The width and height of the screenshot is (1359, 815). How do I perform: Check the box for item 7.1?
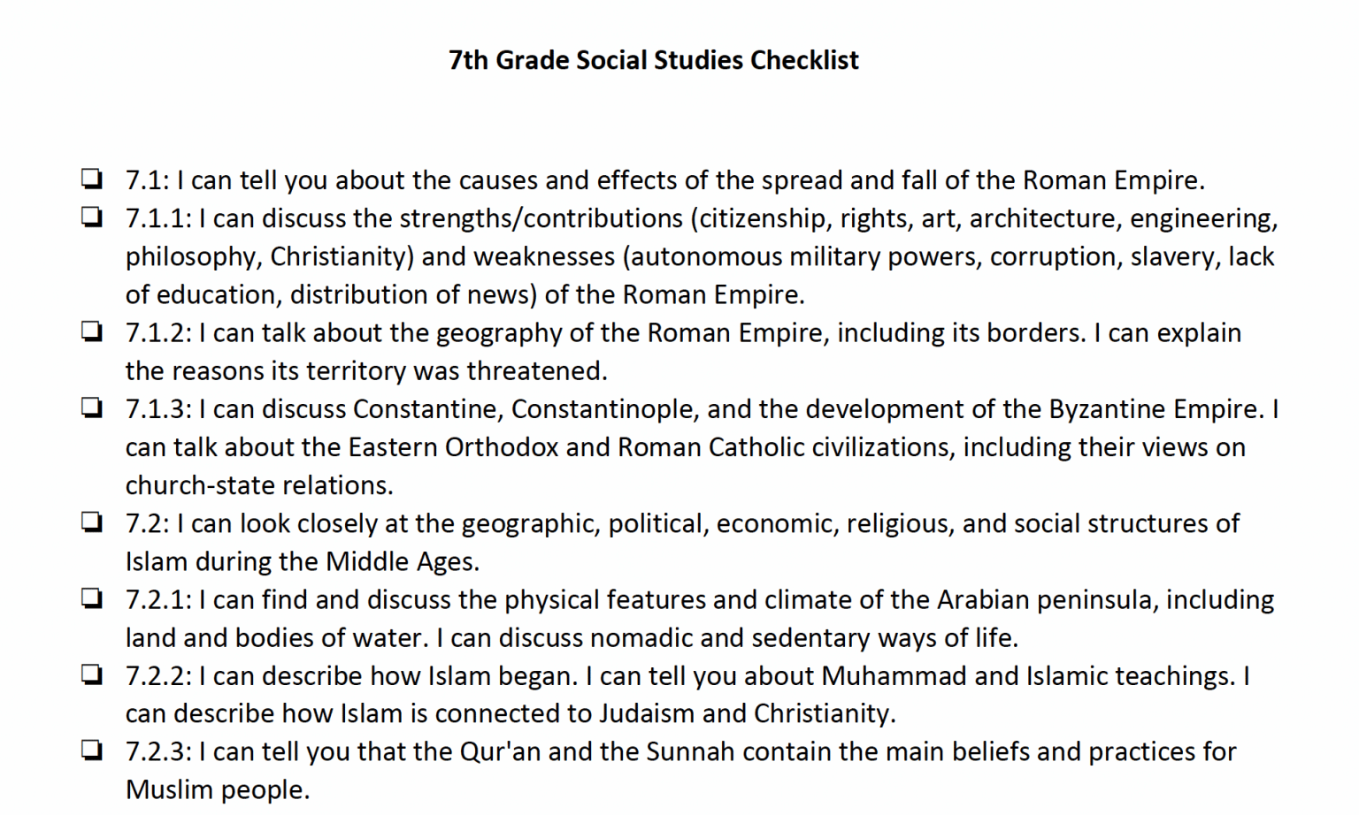click(x=91, y=179)
